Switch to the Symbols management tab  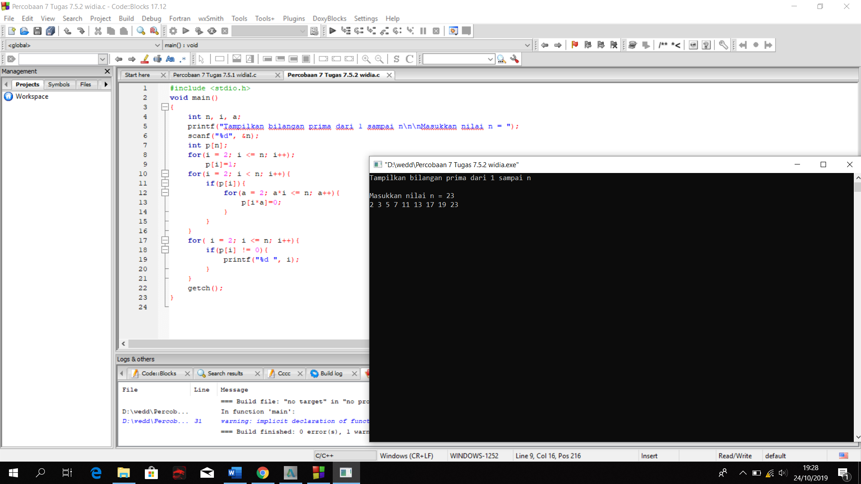tap(59, 84)
